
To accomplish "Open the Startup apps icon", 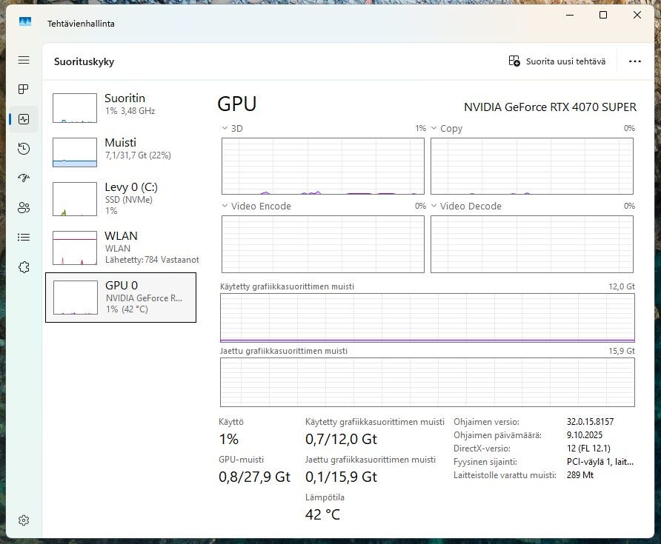I will click(x=24, y=178).
